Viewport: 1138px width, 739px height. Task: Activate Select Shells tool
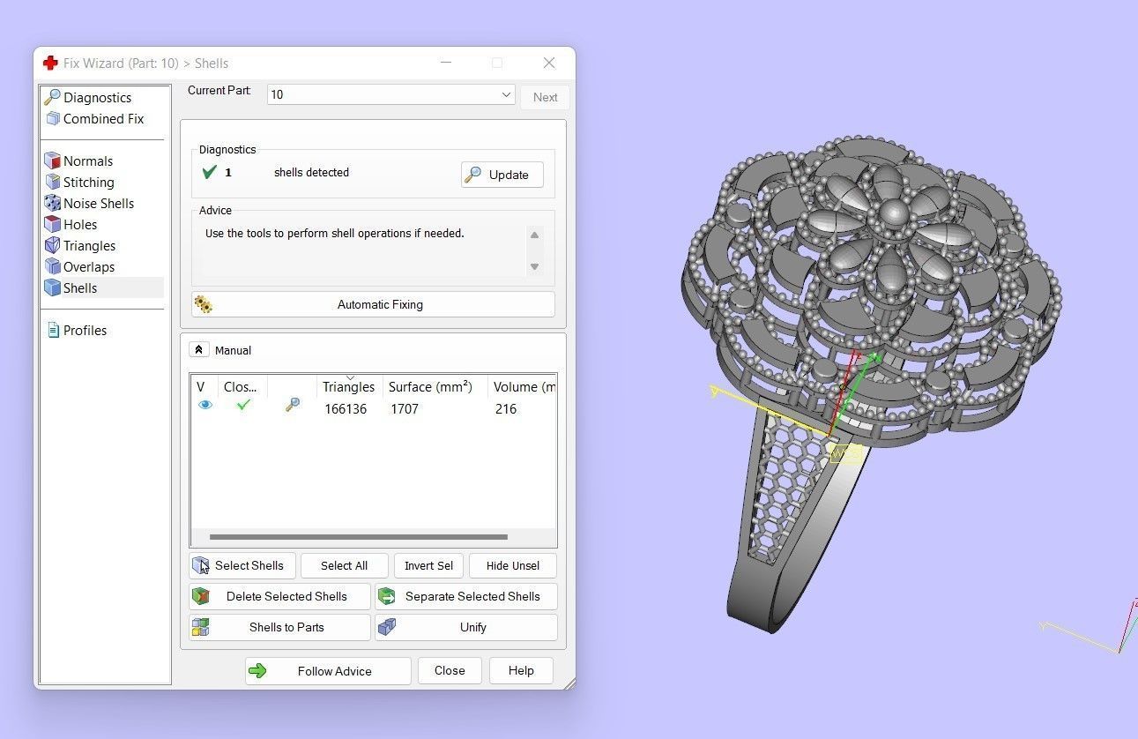pos(242,566)
